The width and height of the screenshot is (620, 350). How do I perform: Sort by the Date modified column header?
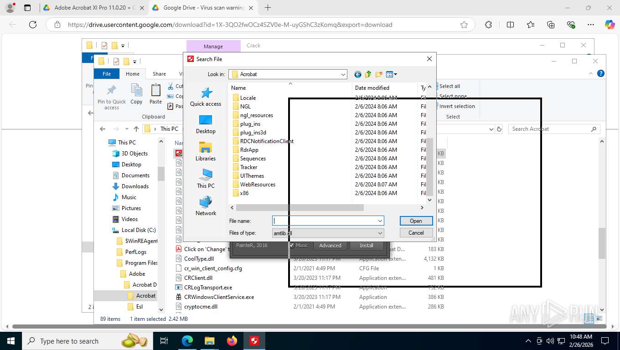pyautogui.click(x=385, y=88)
